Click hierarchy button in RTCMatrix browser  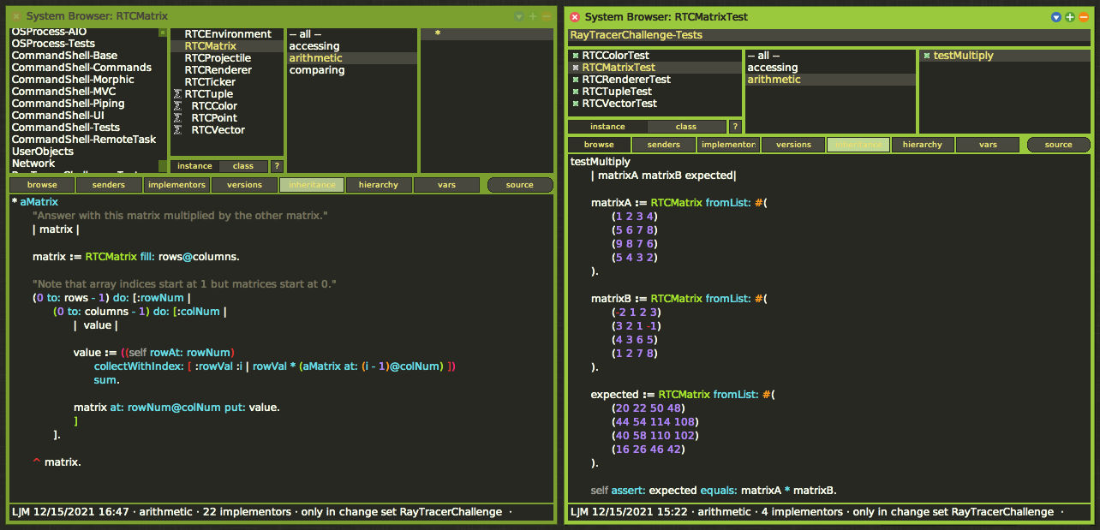(x=379, y=185)
